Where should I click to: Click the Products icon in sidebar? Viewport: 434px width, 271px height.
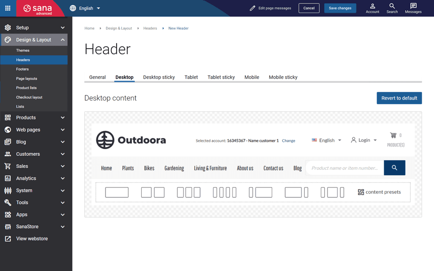8,118
